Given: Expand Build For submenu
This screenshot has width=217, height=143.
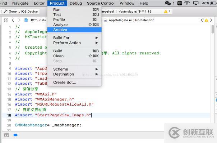Looking at the screenshot, I should [74, 38].
